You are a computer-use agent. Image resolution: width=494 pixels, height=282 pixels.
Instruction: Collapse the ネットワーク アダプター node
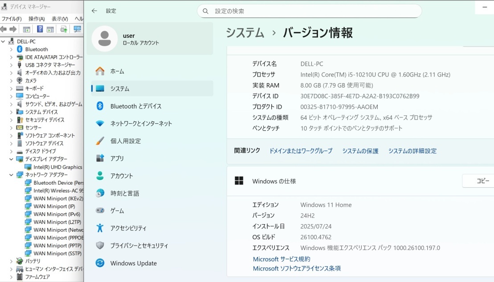pyautogui.click(x=11, y=175)
